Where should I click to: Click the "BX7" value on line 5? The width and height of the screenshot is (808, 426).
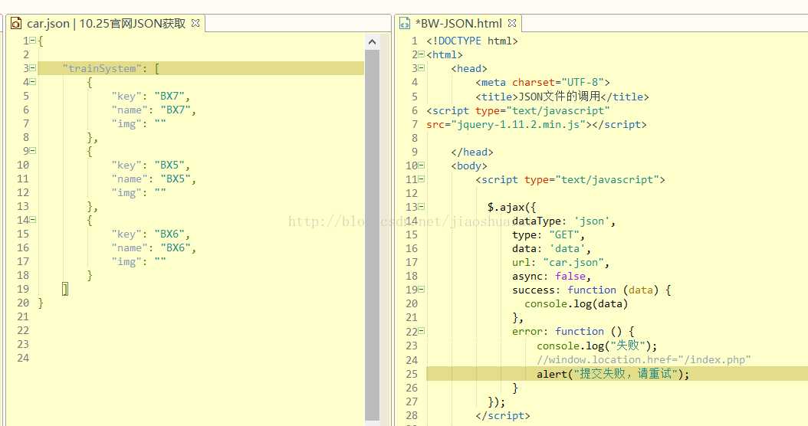coord(169,96)
